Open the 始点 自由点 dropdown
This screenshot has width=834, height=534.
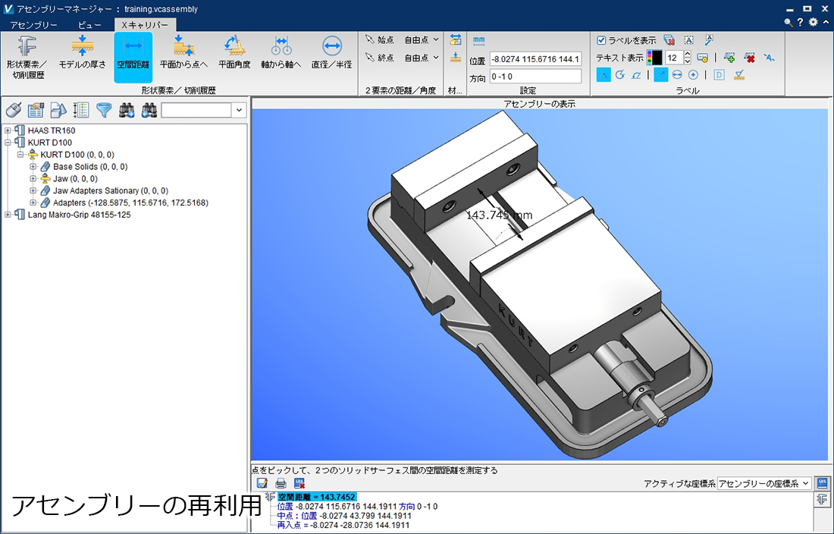click(422, 40)
